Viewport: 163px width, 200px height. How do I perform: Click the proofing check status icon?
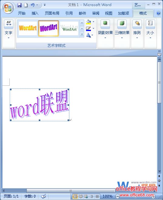44,196
